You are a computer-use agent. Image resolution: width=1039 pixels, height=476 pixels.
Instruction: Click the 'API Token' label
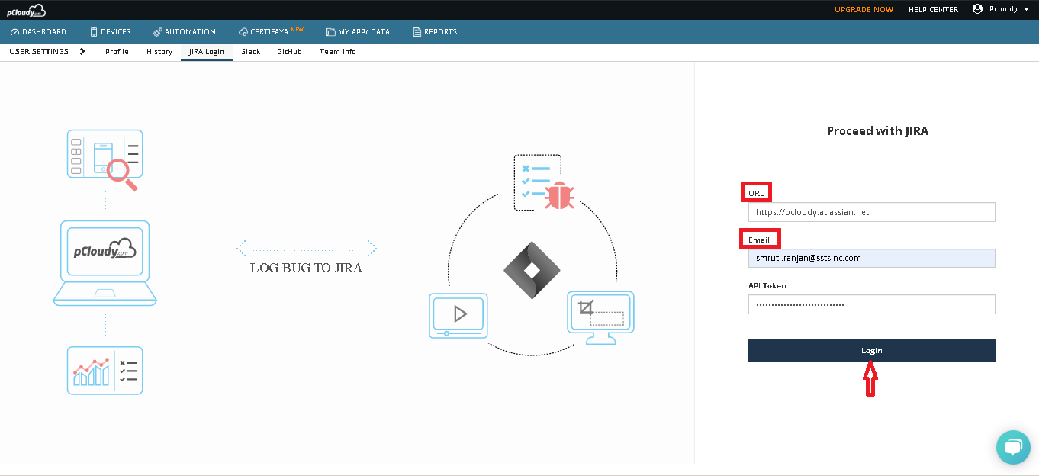pyautogui.click(x=767, y=285)
